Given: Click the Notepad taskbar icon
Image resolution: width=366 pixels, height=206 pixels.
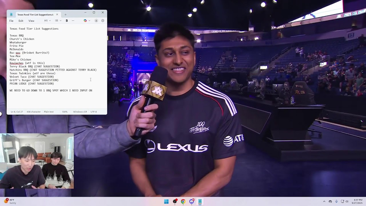Looking at the screenshot, I should click(x=200, y=201).
